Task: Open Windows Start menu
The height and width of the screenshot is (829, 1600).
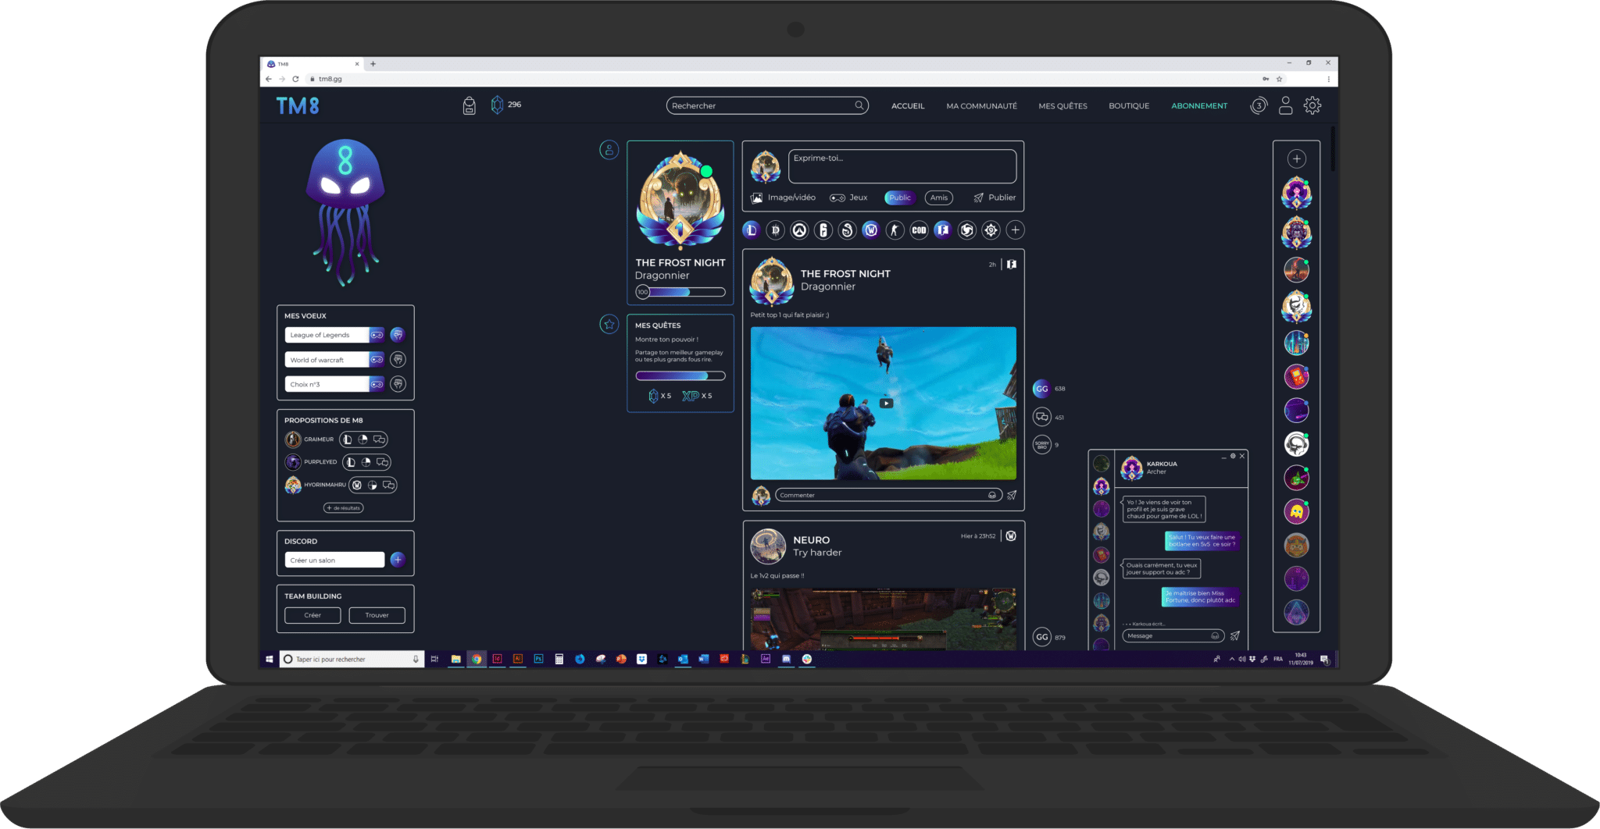Action: 269,659
